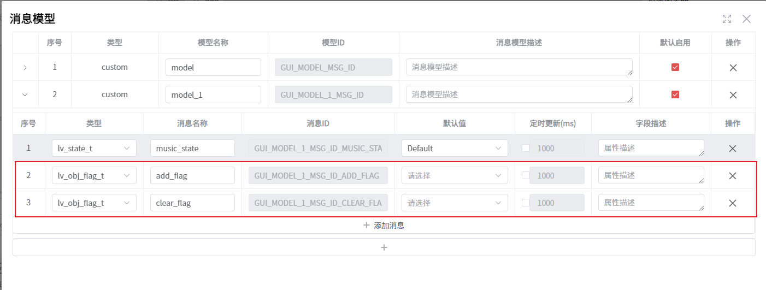Click the 添加消息 button
Screen dimensions: 766x290
click(x=384, y=225)
